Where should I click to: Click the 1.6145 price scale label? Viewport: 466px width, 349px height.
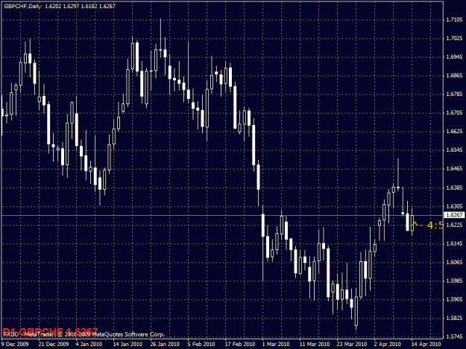(454, 243)
